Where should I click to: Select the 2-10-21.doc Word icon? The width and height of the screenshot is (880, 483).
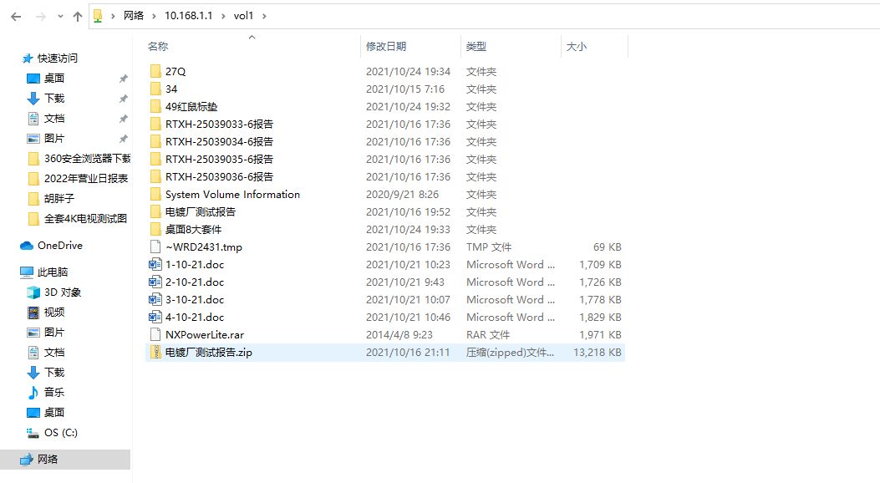[155, 282]
